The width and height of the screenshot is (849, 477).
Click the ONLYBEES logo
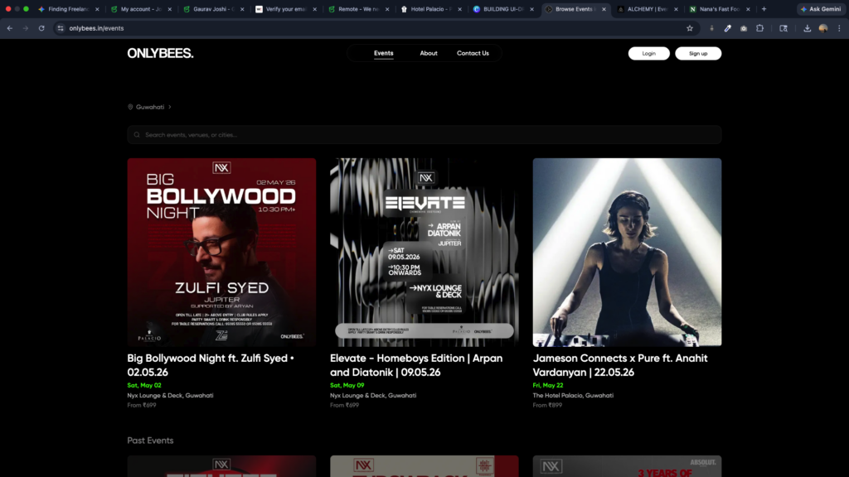click(x=160, y=53)
